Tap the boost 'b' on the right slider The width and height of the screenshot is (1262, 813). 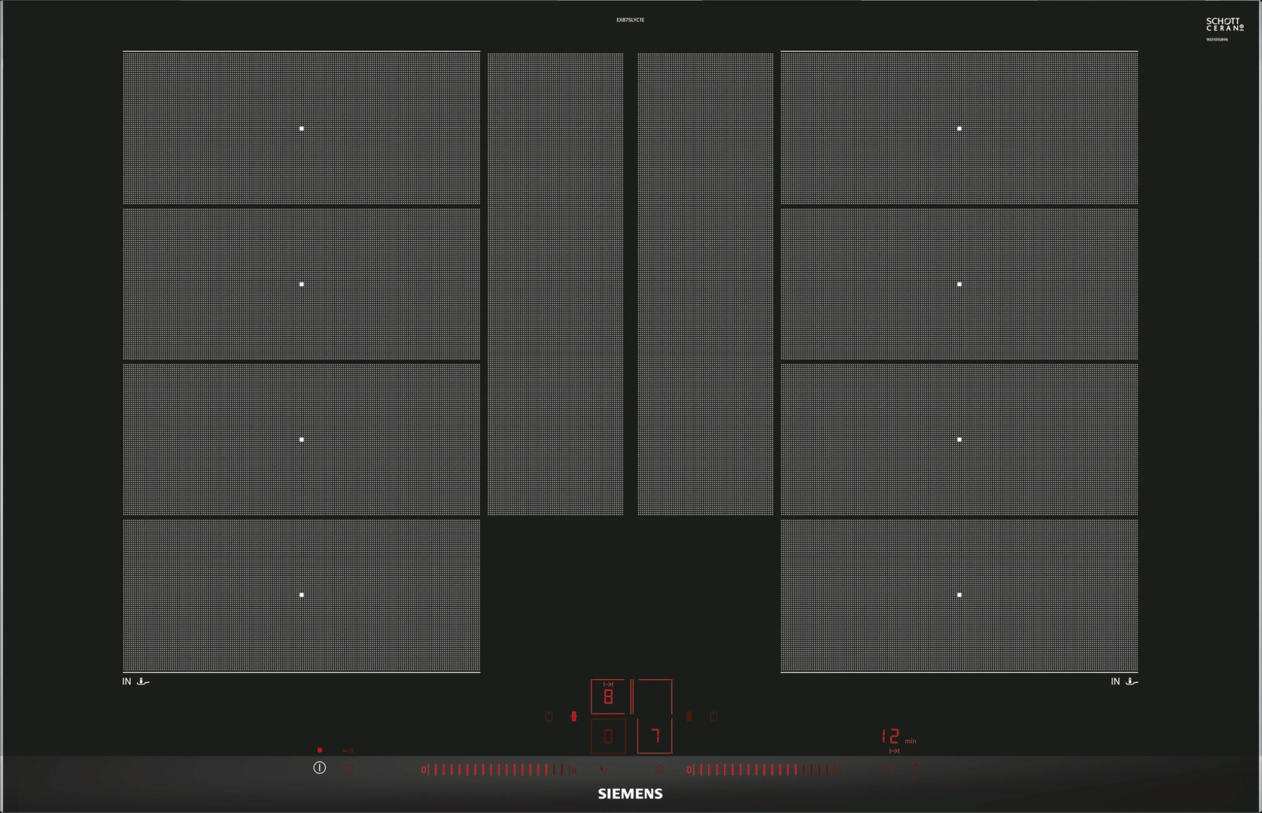[x=839, y=769]
